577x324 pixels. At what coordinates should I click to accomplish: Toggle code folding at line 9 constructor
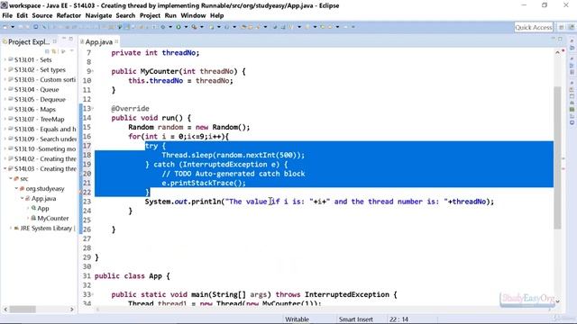(92, 71)
